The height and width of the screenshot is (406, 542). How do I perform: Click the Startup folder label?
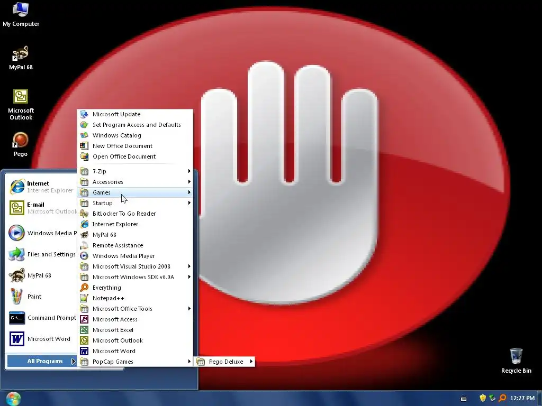click(102, 203)
